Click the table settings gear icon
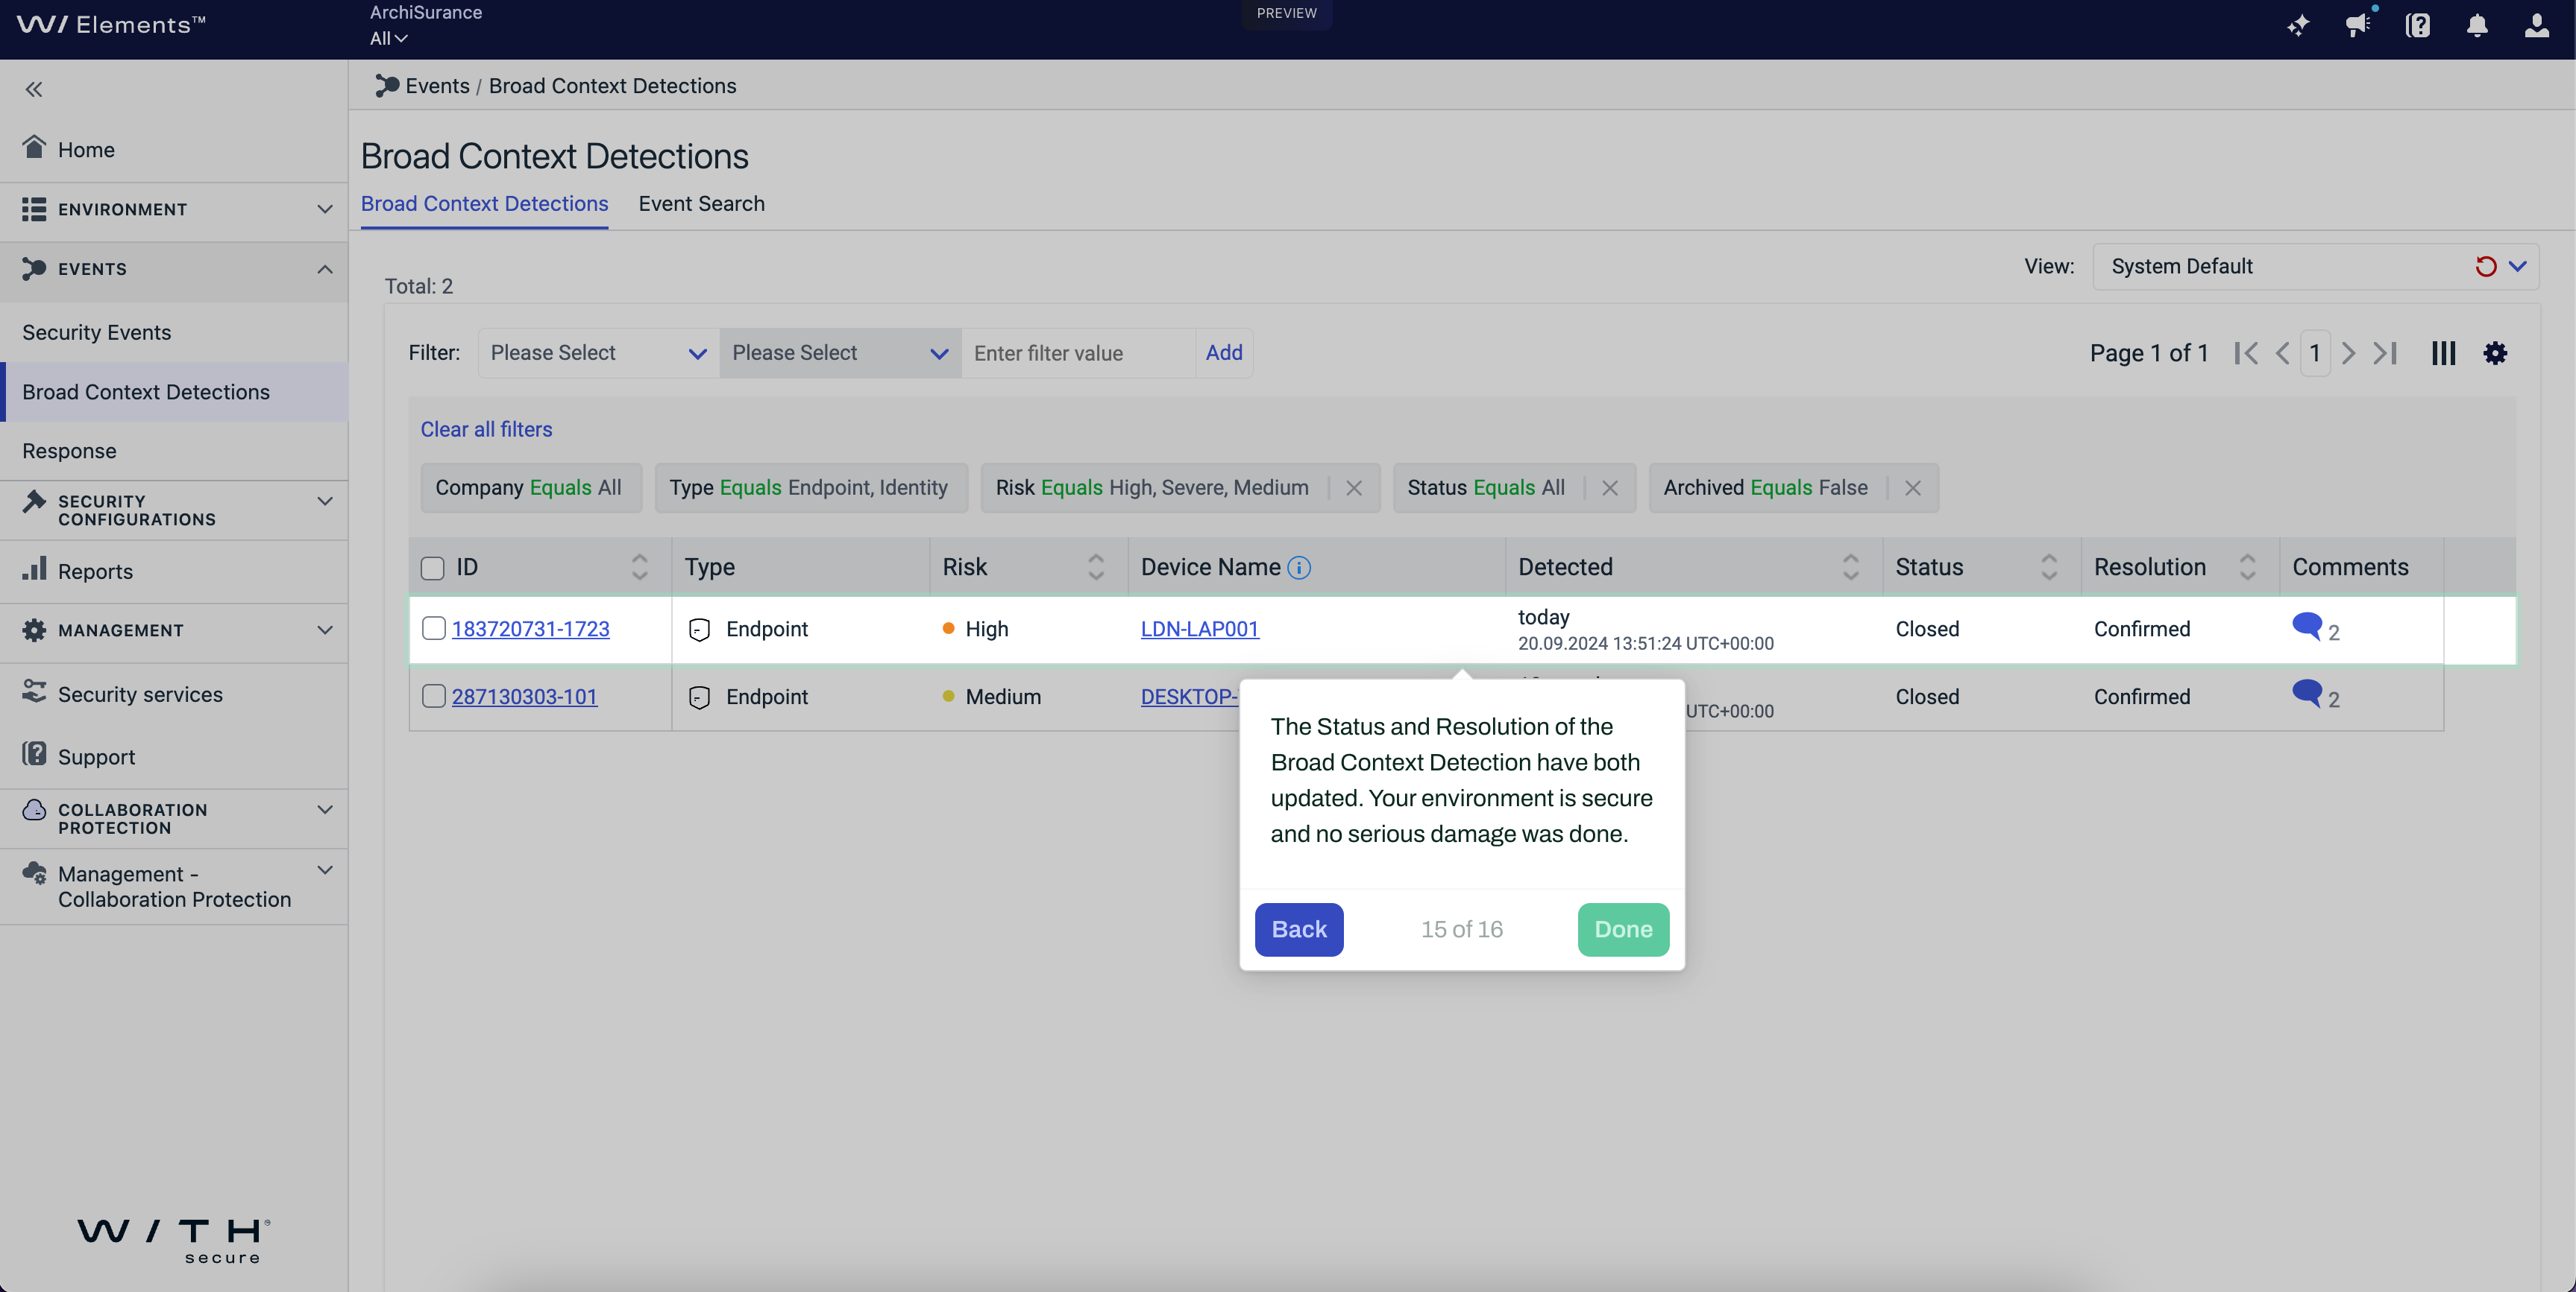 tap(2495, 352)
